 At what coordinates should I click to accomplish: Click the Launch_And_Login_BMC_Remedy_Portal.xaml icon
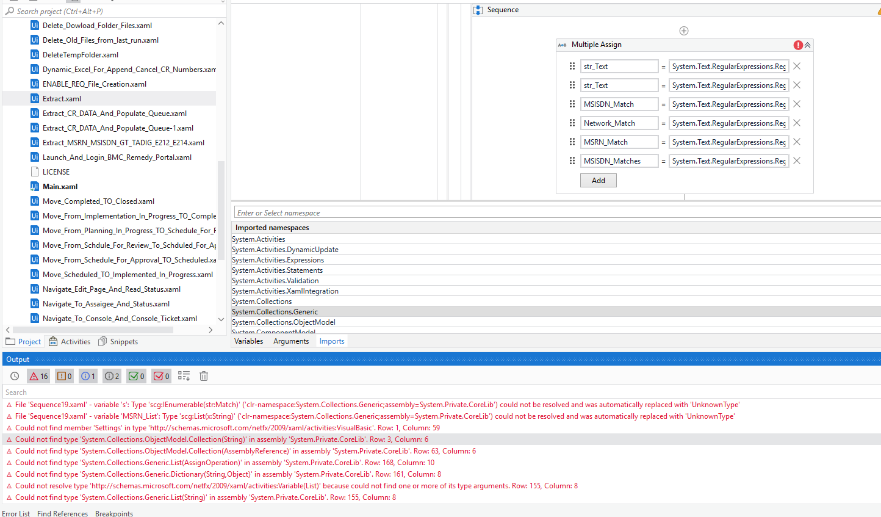[x=35, y=157]
